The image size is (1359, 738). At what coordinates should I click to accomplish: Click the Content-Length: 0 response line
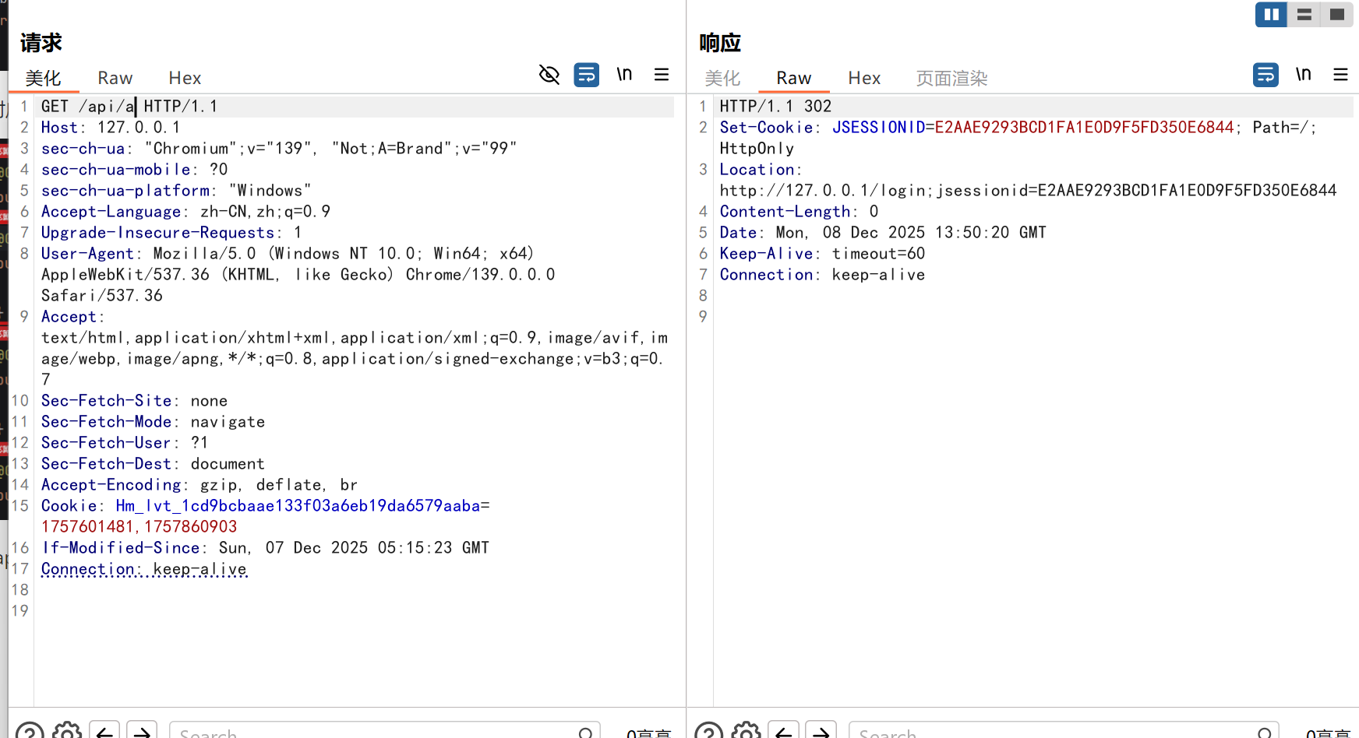(x=799, y=212)
